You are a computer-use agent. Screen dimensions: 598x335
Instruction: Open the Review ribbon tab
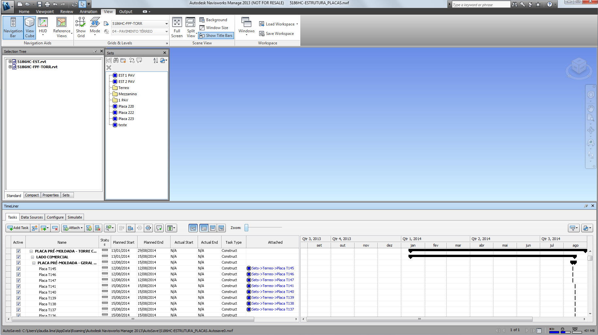click(x=67, y=11)
